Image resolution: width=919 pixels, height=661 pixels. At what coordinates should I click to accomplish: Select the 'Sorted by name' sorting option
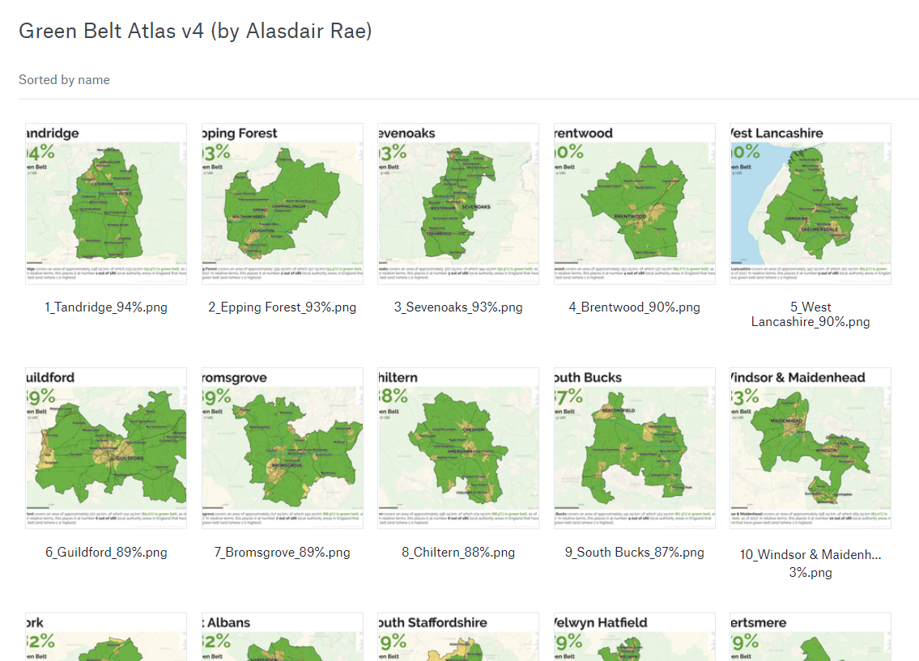coord(64,79)
